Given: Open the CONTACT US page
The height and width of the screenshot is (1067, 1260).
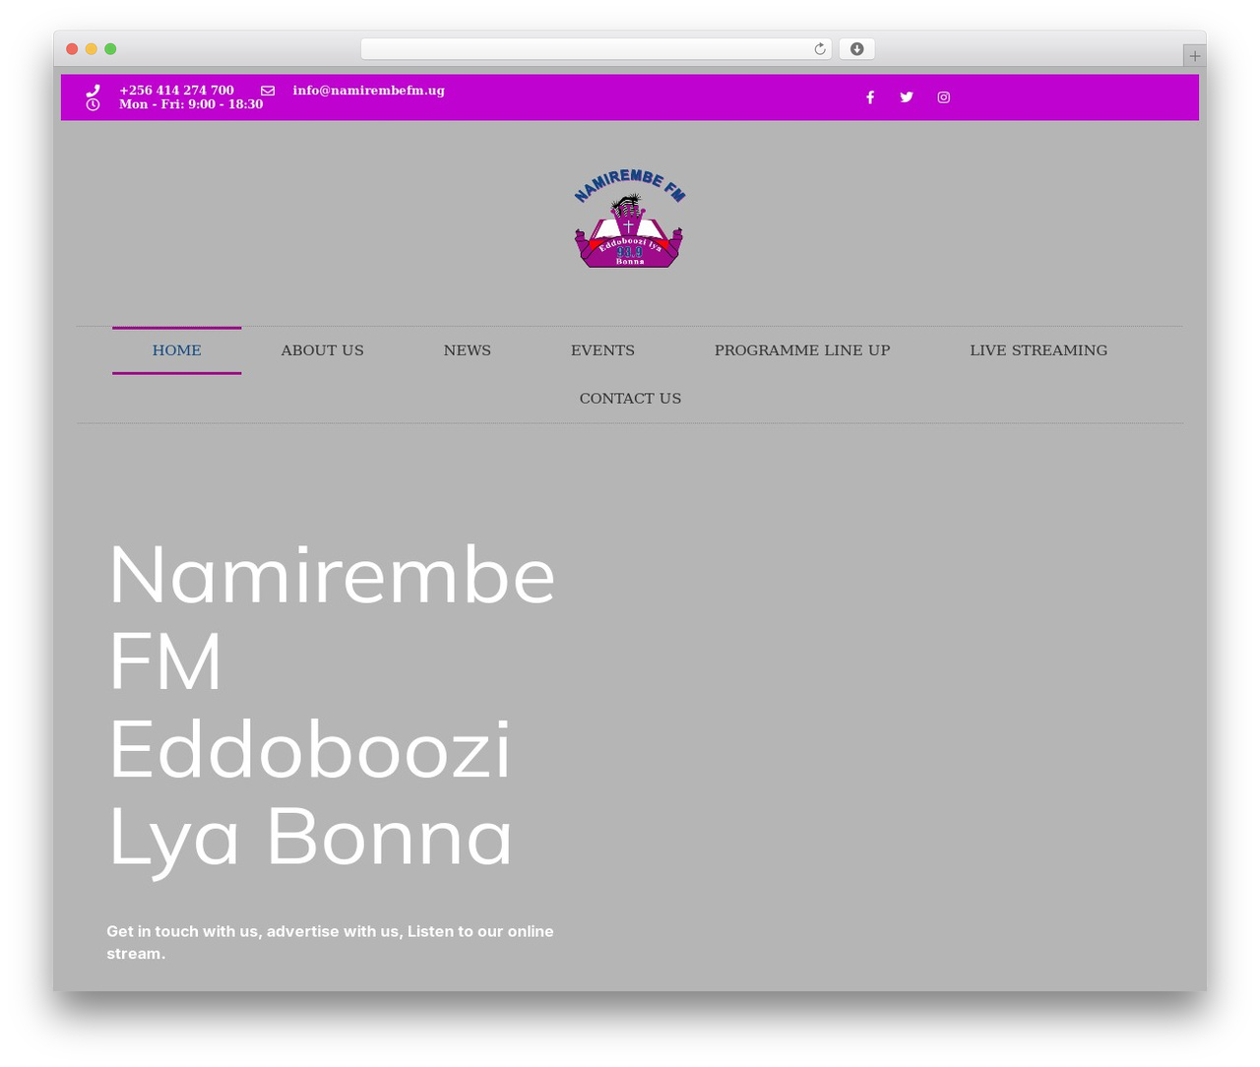Looking at the screenshot, I should (630, 399).
